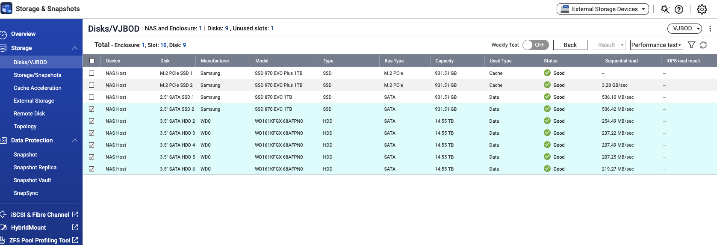Screen dimensions: 717x245
Task: Refresh the disk list
Action: 703,45
